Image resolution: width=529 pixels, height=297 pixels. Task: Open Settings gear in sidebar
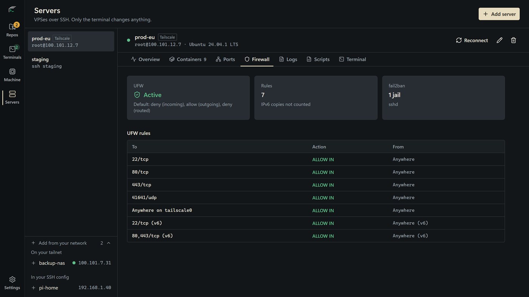coord(12,280)
